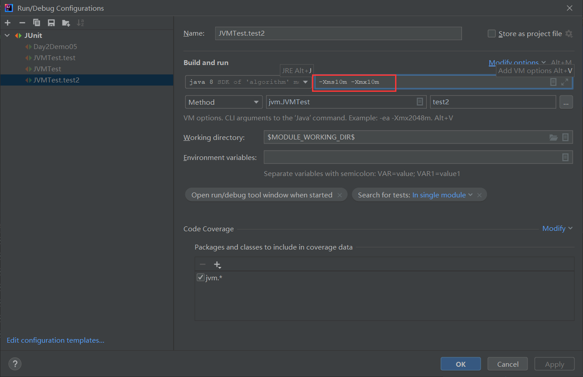Image resolution: width=583 pixels, height=377 pixels.
Task: Expand the VM options field editor
Action: 565,82
